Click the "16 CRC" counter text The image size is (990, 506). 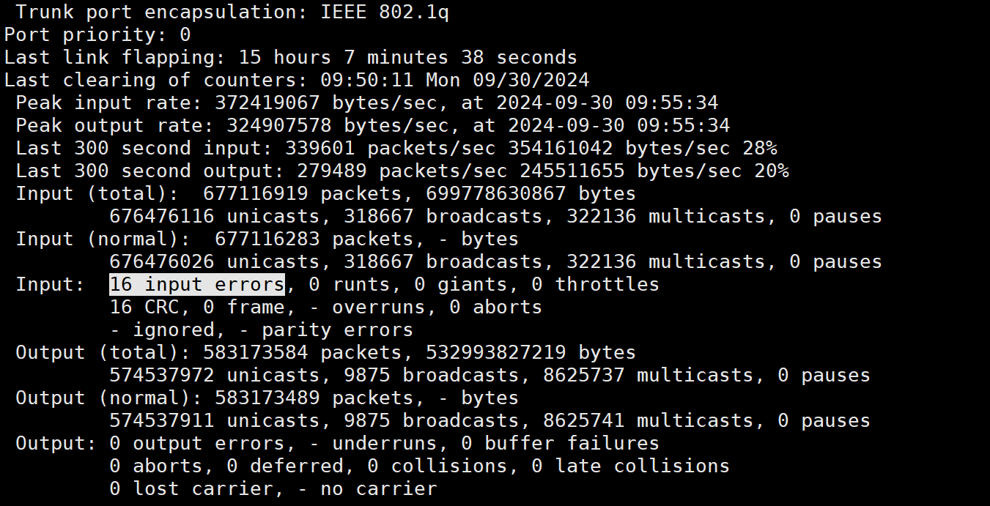144,307
